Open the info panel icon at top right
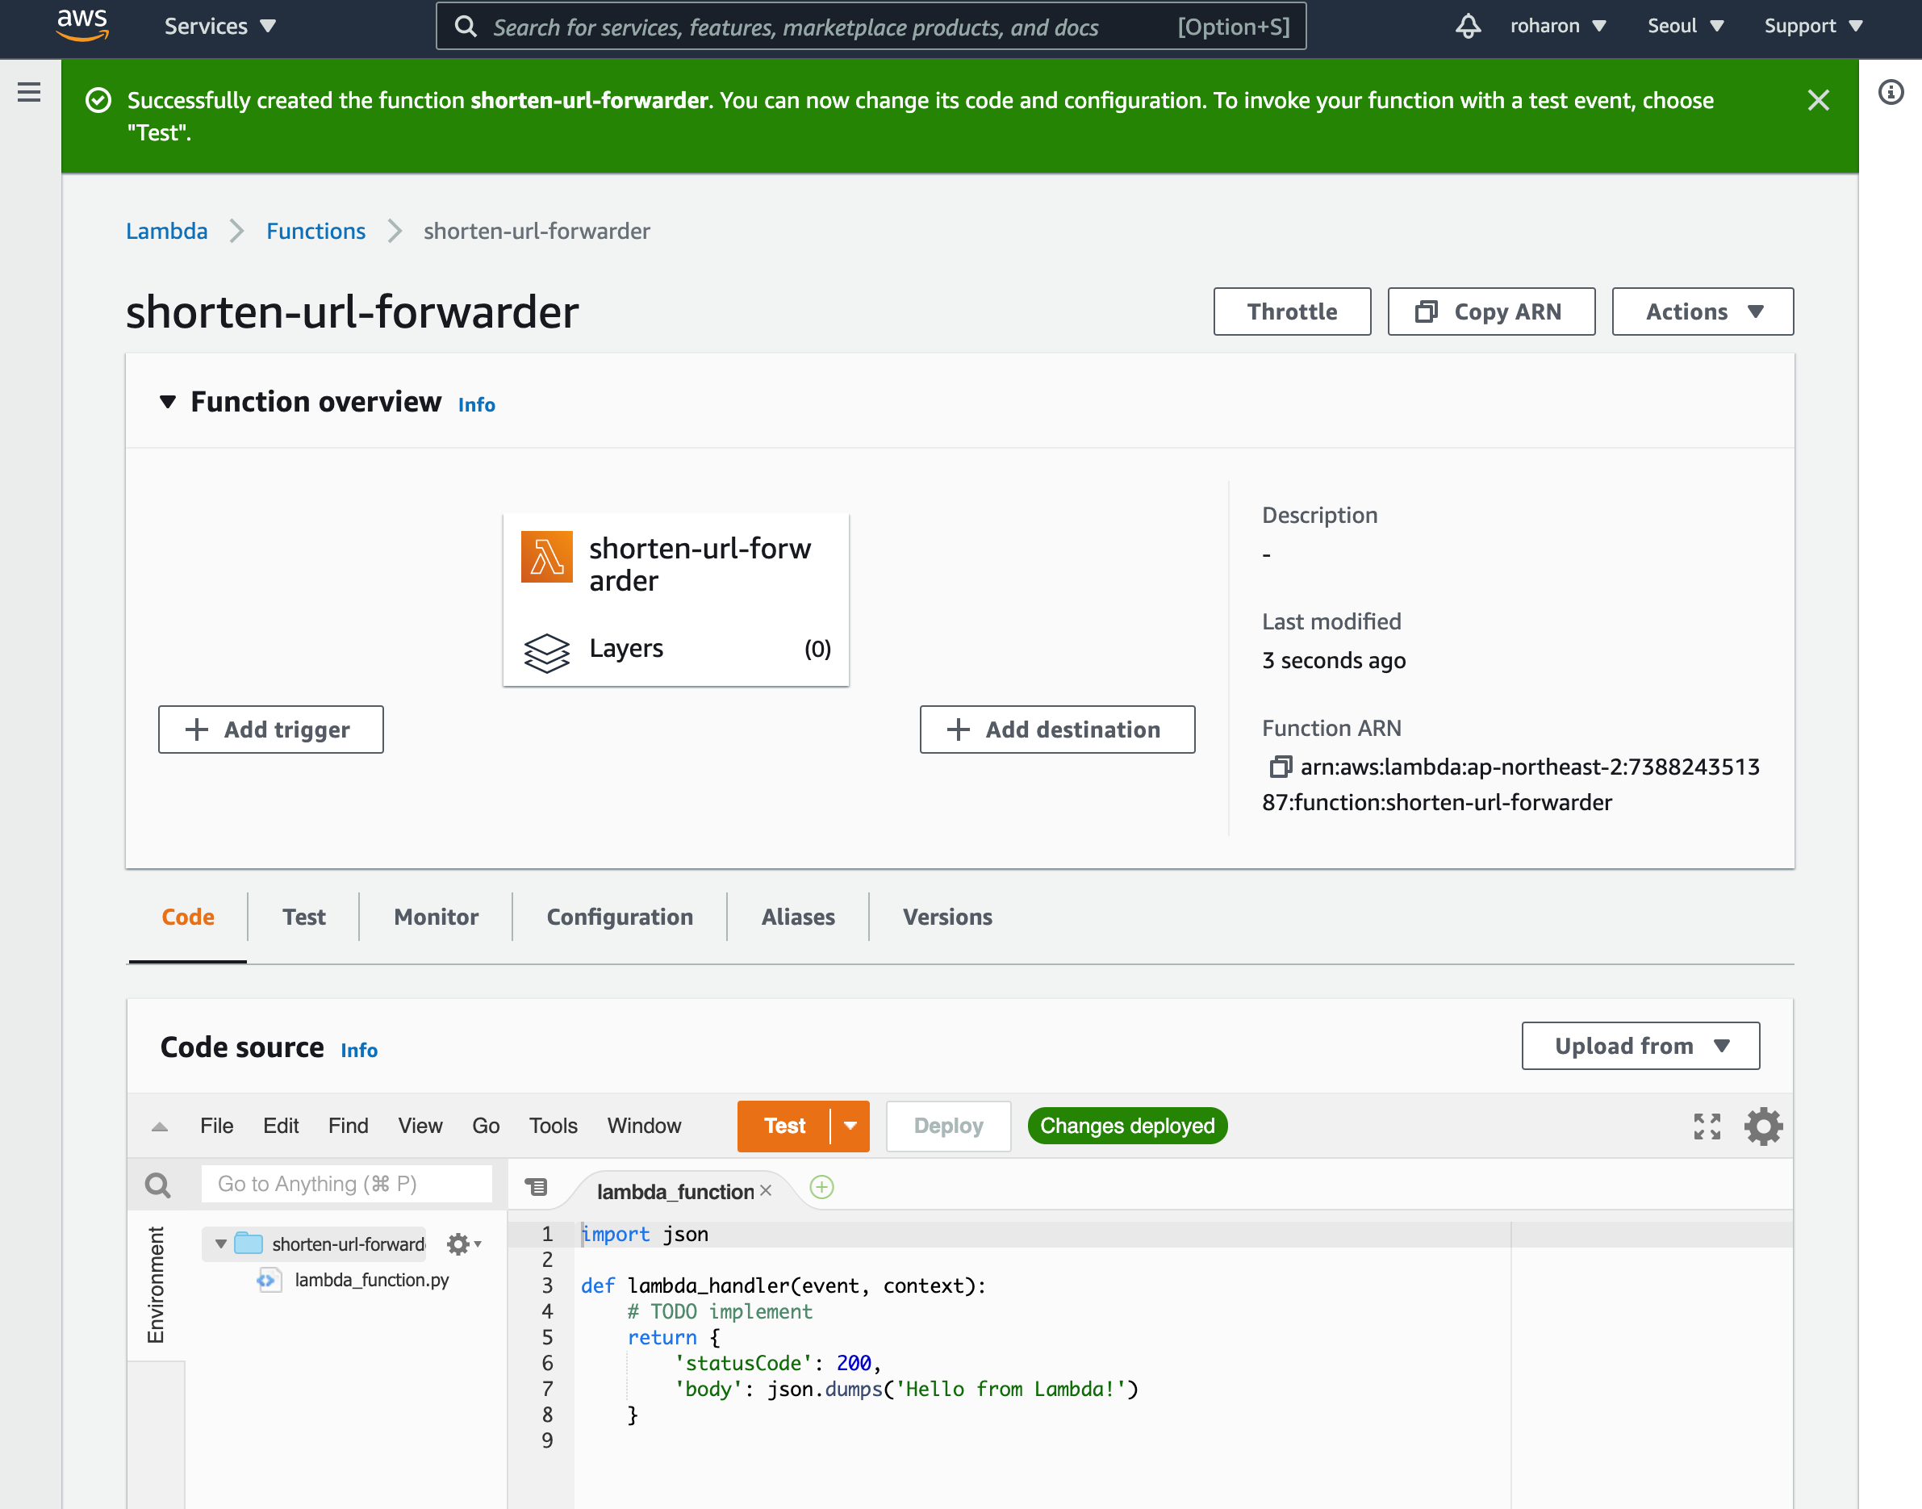Image resolution: width=1922 pixels, height=1509 pixels. pos(1891,92)
